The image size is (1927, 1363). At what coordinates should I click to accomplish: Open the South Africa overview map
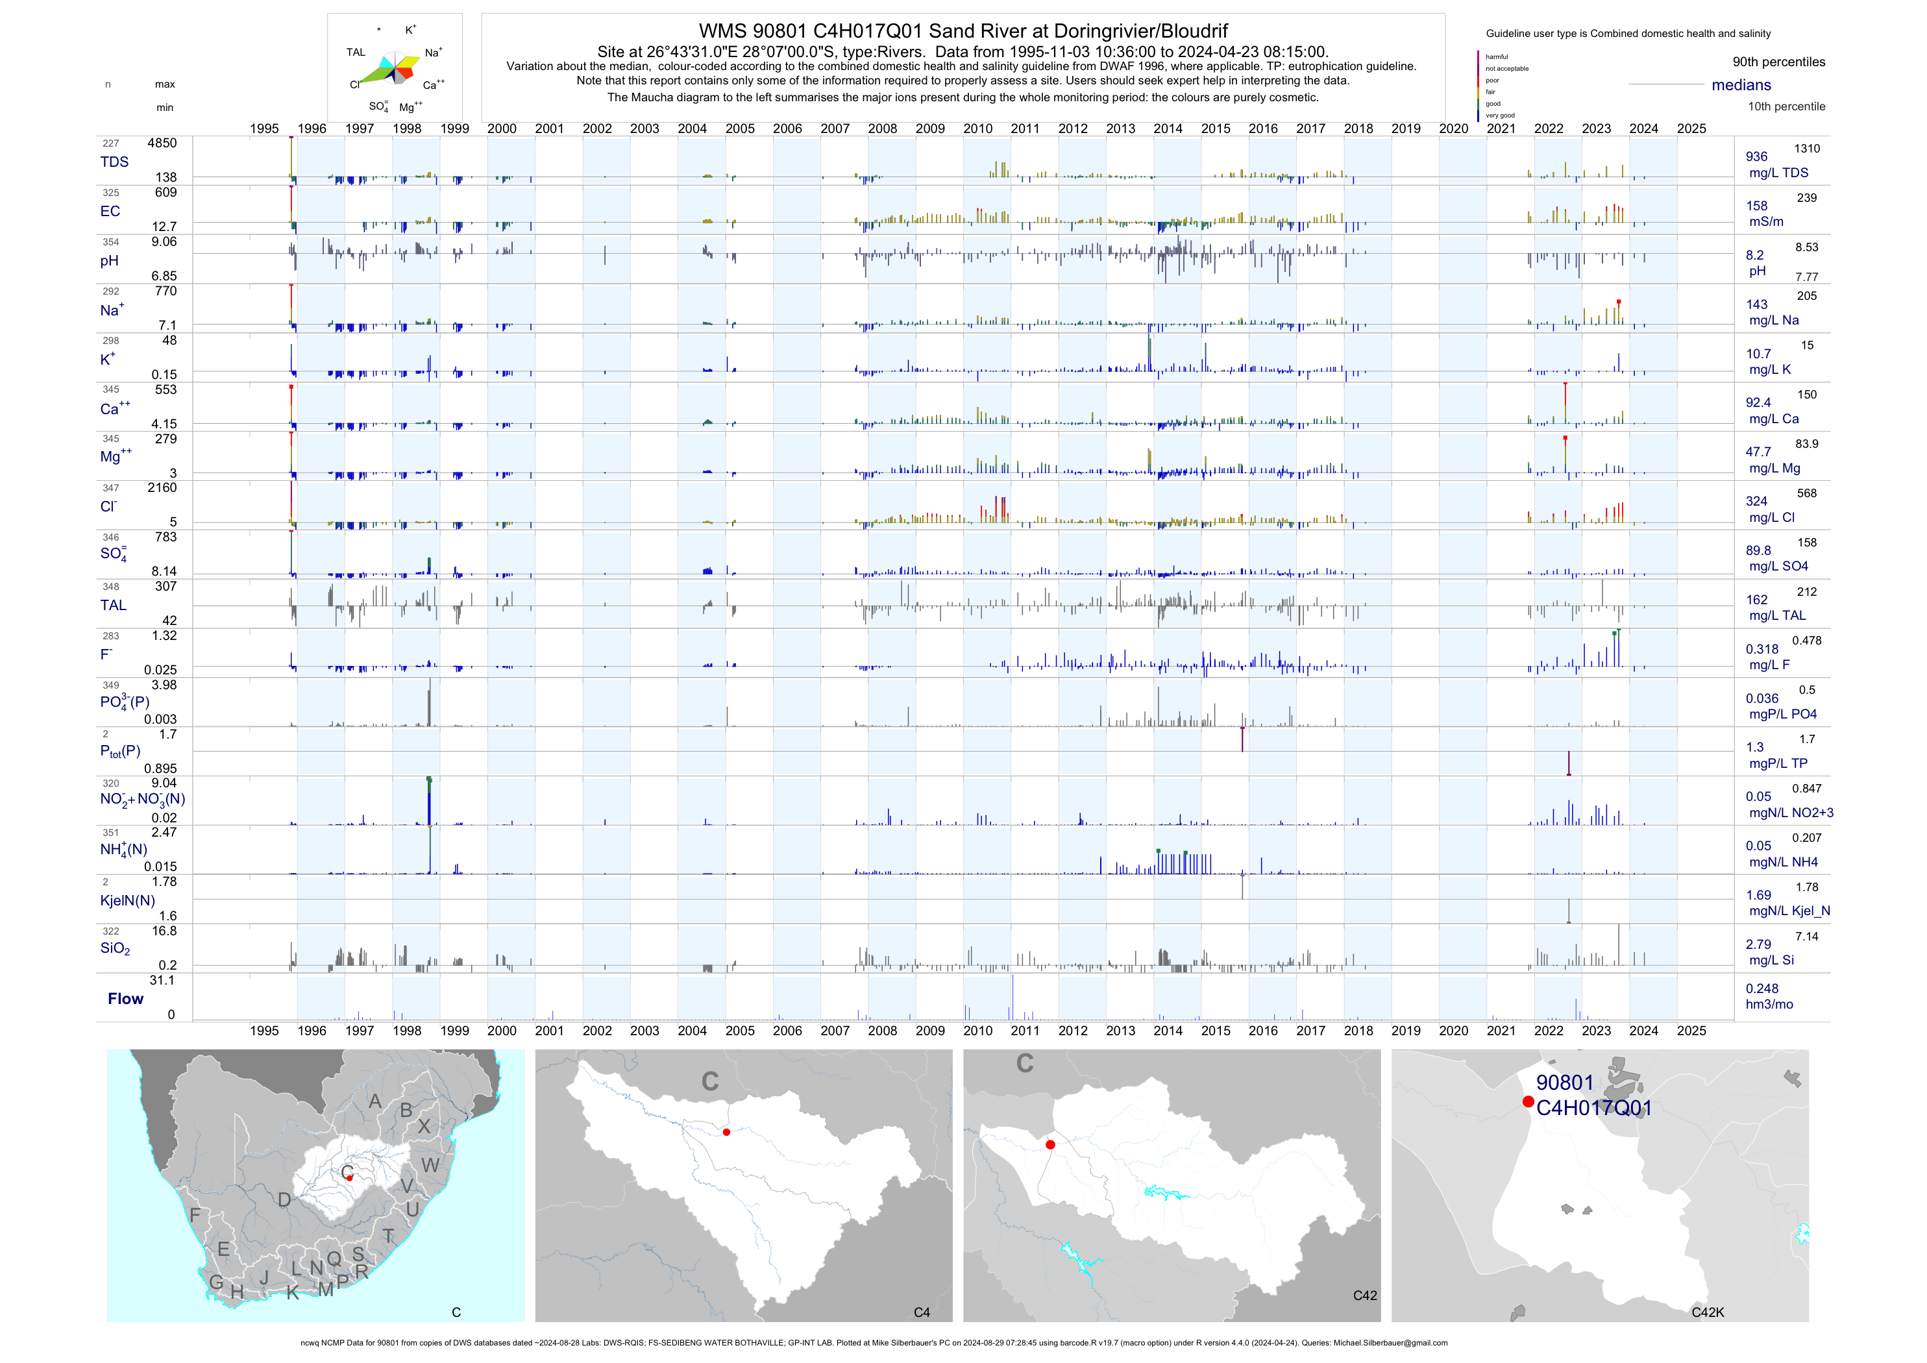coord(315,1185)
